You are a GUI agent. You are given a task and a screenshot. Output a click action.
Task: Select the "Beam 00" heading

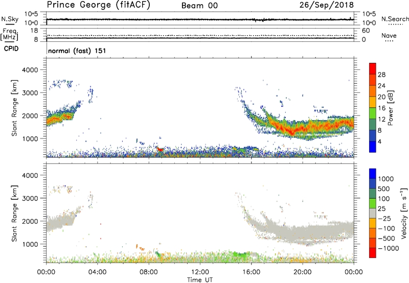coord(199,6)
